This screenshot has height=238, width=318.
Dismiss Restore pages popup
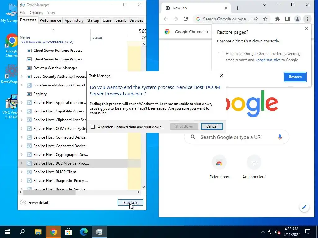click(307, 28)
